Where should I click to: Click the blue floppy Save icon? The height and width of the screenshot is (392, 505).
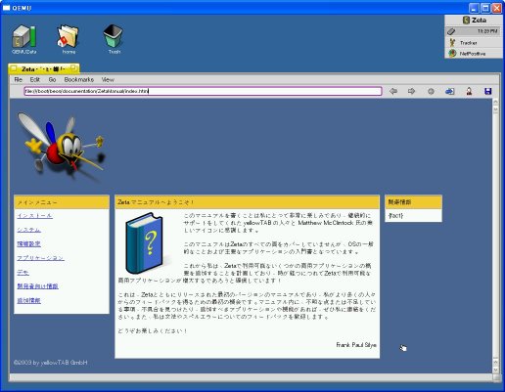click(487, 91)
